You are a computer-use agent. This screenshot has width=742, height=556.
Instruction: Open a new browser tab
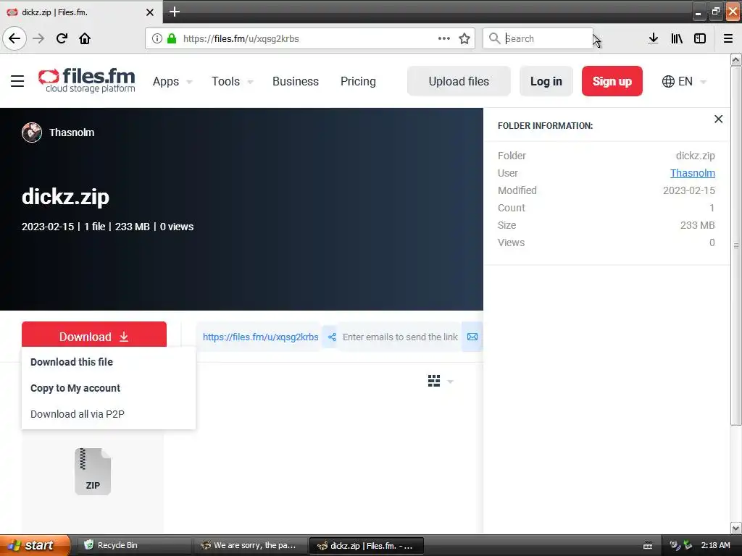coord(175,12)
